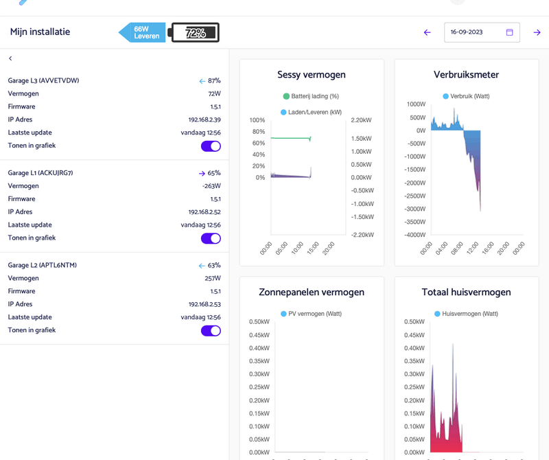
Task: Select the Garage L1 (ACKUJRG7) battery title
Action: (x=40, y=173)
